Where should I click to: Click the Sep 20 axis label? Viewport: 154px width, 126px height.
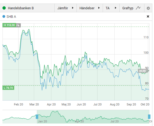(x=131, y=104)
